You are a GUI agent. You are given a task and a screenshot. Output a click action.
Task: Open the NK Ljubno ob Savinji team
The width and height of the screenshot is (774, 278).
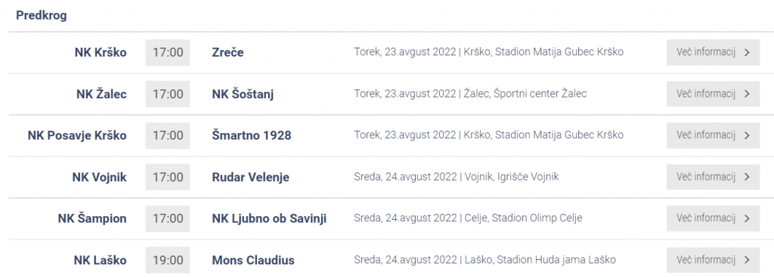269,218
